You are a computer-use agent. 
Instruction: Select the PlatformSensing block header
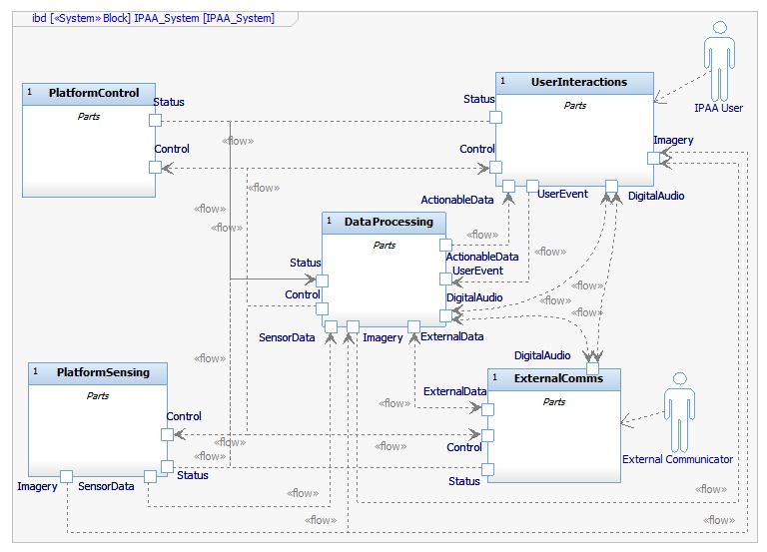[103, 372]
